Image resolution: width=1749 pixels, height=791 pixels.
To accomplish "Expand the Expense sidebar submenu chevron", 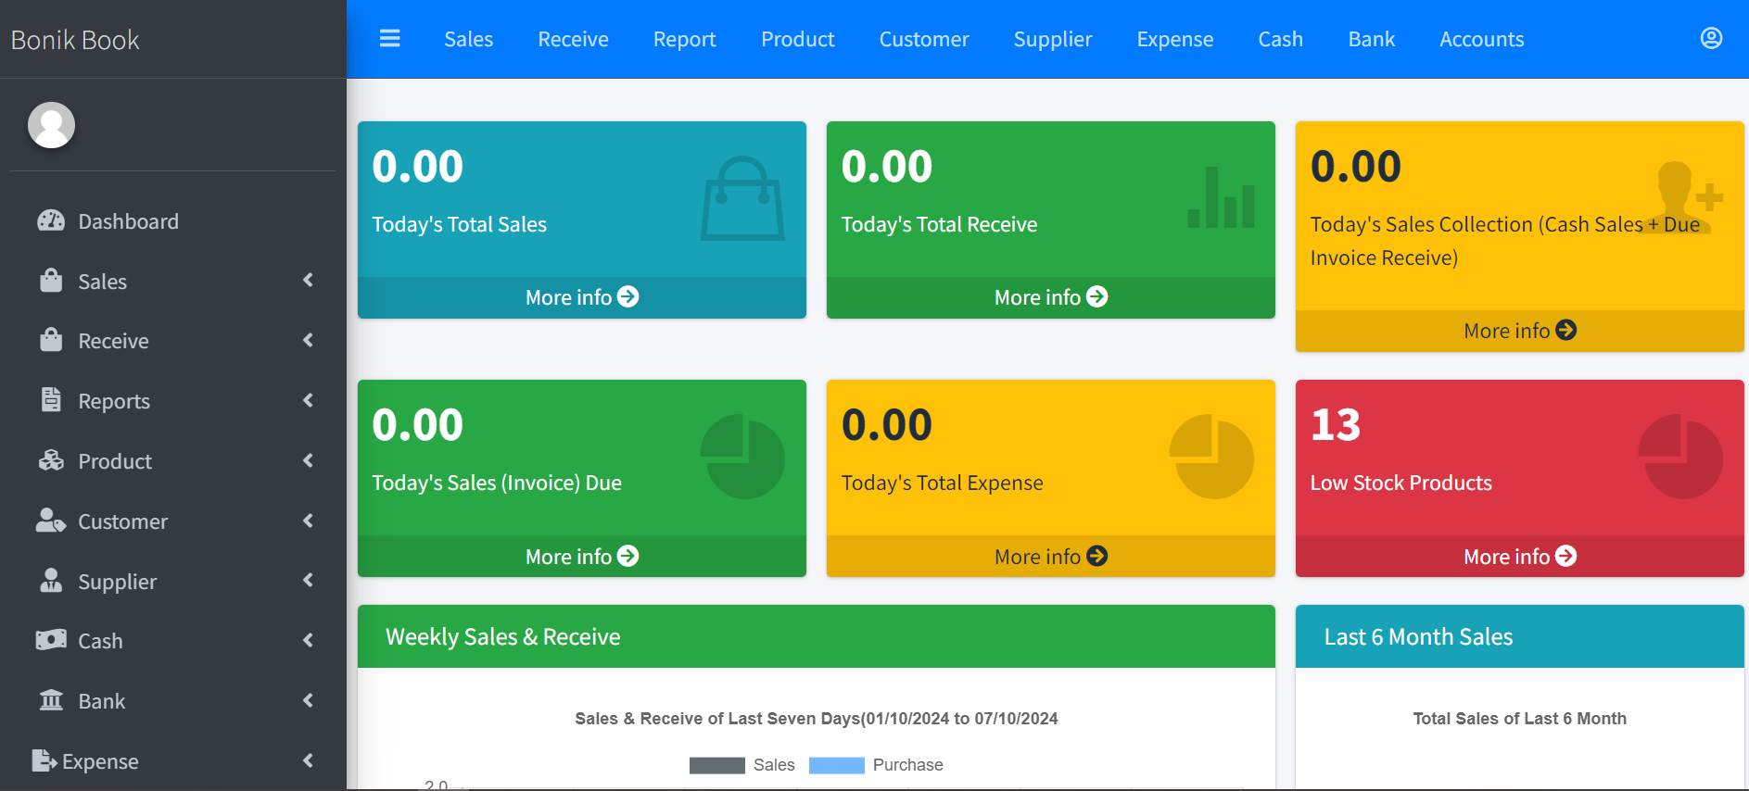I will click(x=308, y=761).
